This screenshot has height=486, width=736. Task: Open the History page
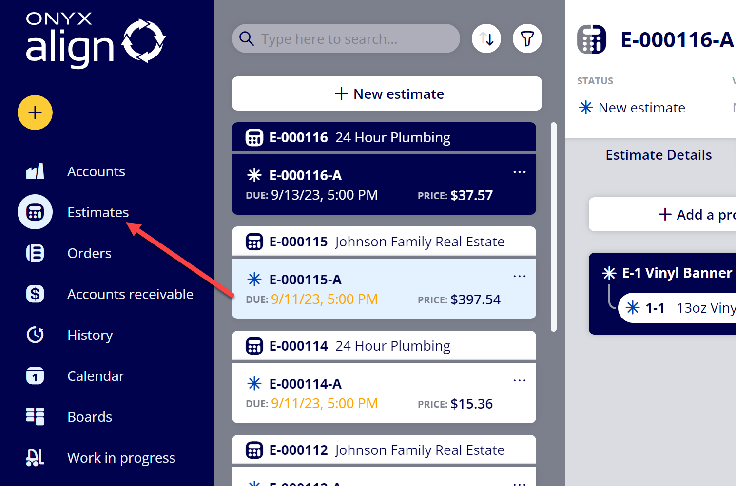[90, 335]
